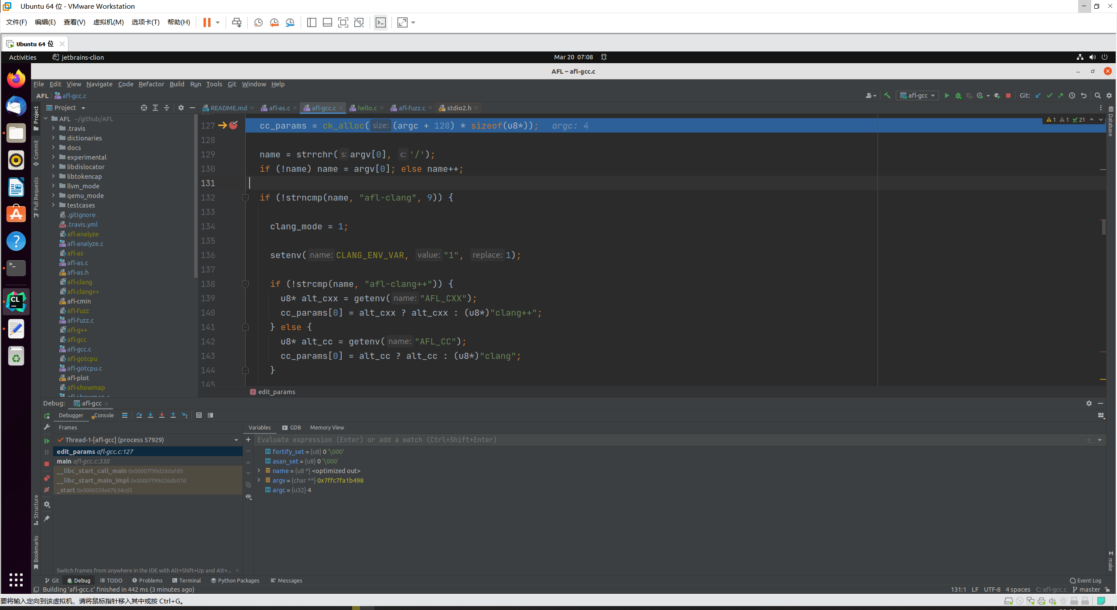Image resolution: width=1117 pixels, height=610 pixels.
Task: Expand the argv variable node
Action: coord(259,480)
